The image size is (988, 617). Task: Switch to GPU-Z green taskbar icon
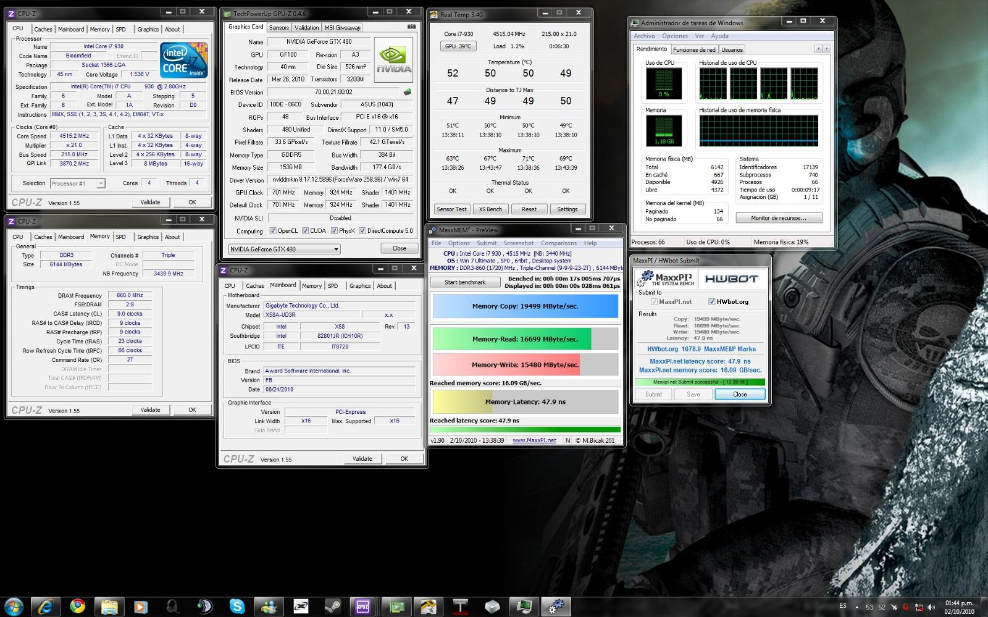[x=395, y=607]
